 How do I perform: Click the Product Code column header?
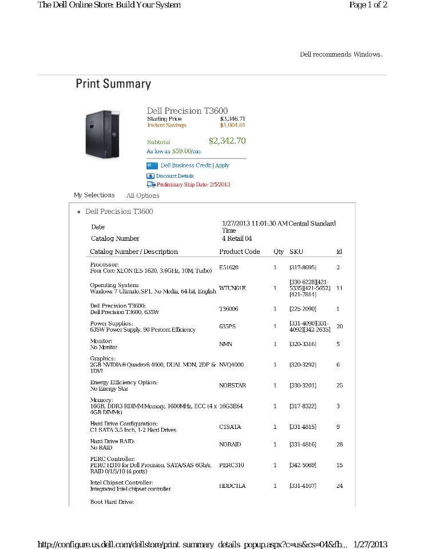(239, 252)
